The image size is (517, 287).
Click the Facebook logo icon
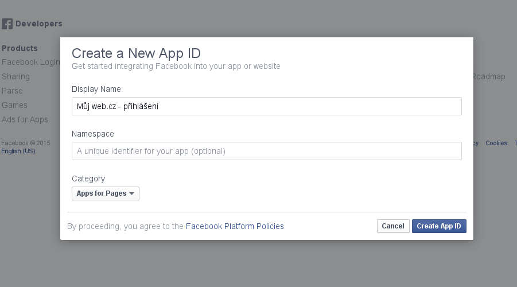coord(7,24)
